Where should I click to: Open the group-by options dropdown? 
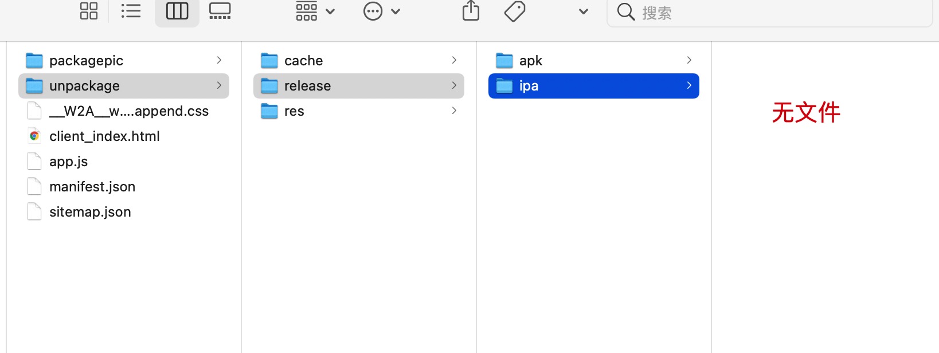tap(315, 11)
